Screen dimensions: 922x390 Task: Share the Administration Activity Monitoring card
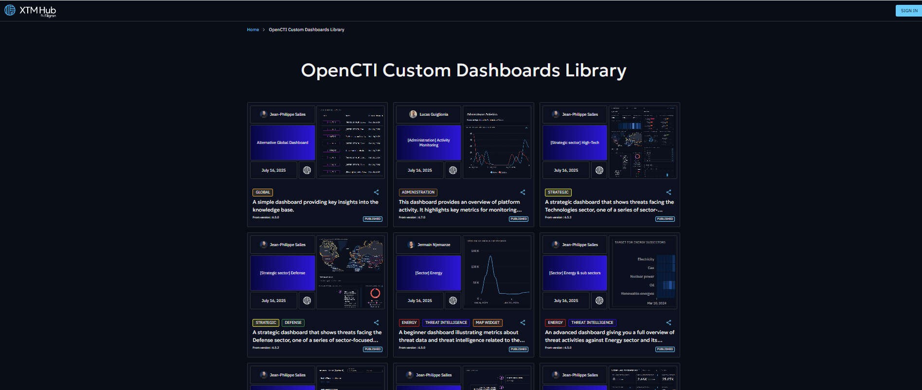[x=523, y=192]
